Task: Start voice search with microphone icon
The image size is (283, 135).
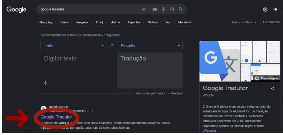Action: pos(163,9)
